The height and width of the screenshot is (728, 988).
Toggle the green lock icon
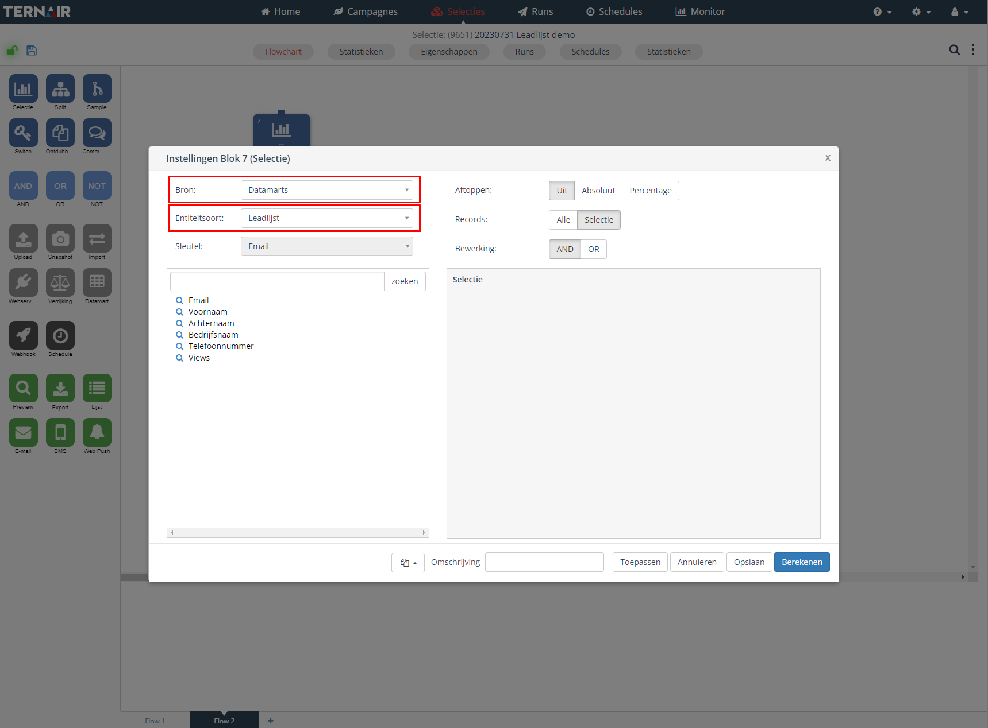(x=11, y=51)
